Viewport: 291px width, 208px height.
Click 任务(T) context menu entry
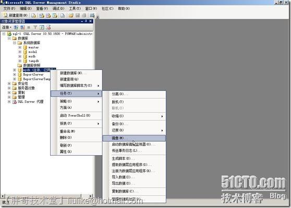coord(76,94)
